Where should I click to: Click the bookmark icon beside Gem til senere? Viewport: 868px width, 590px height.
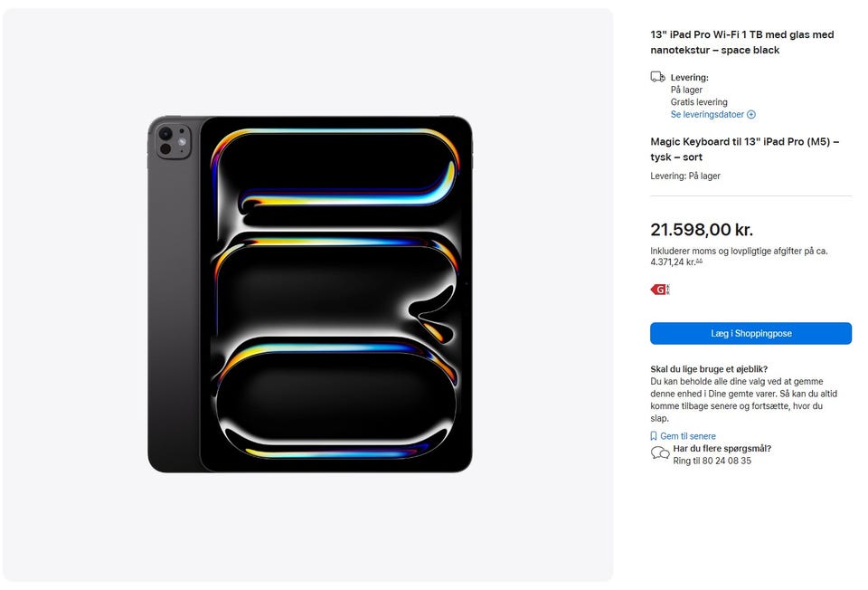pos(654,436)
